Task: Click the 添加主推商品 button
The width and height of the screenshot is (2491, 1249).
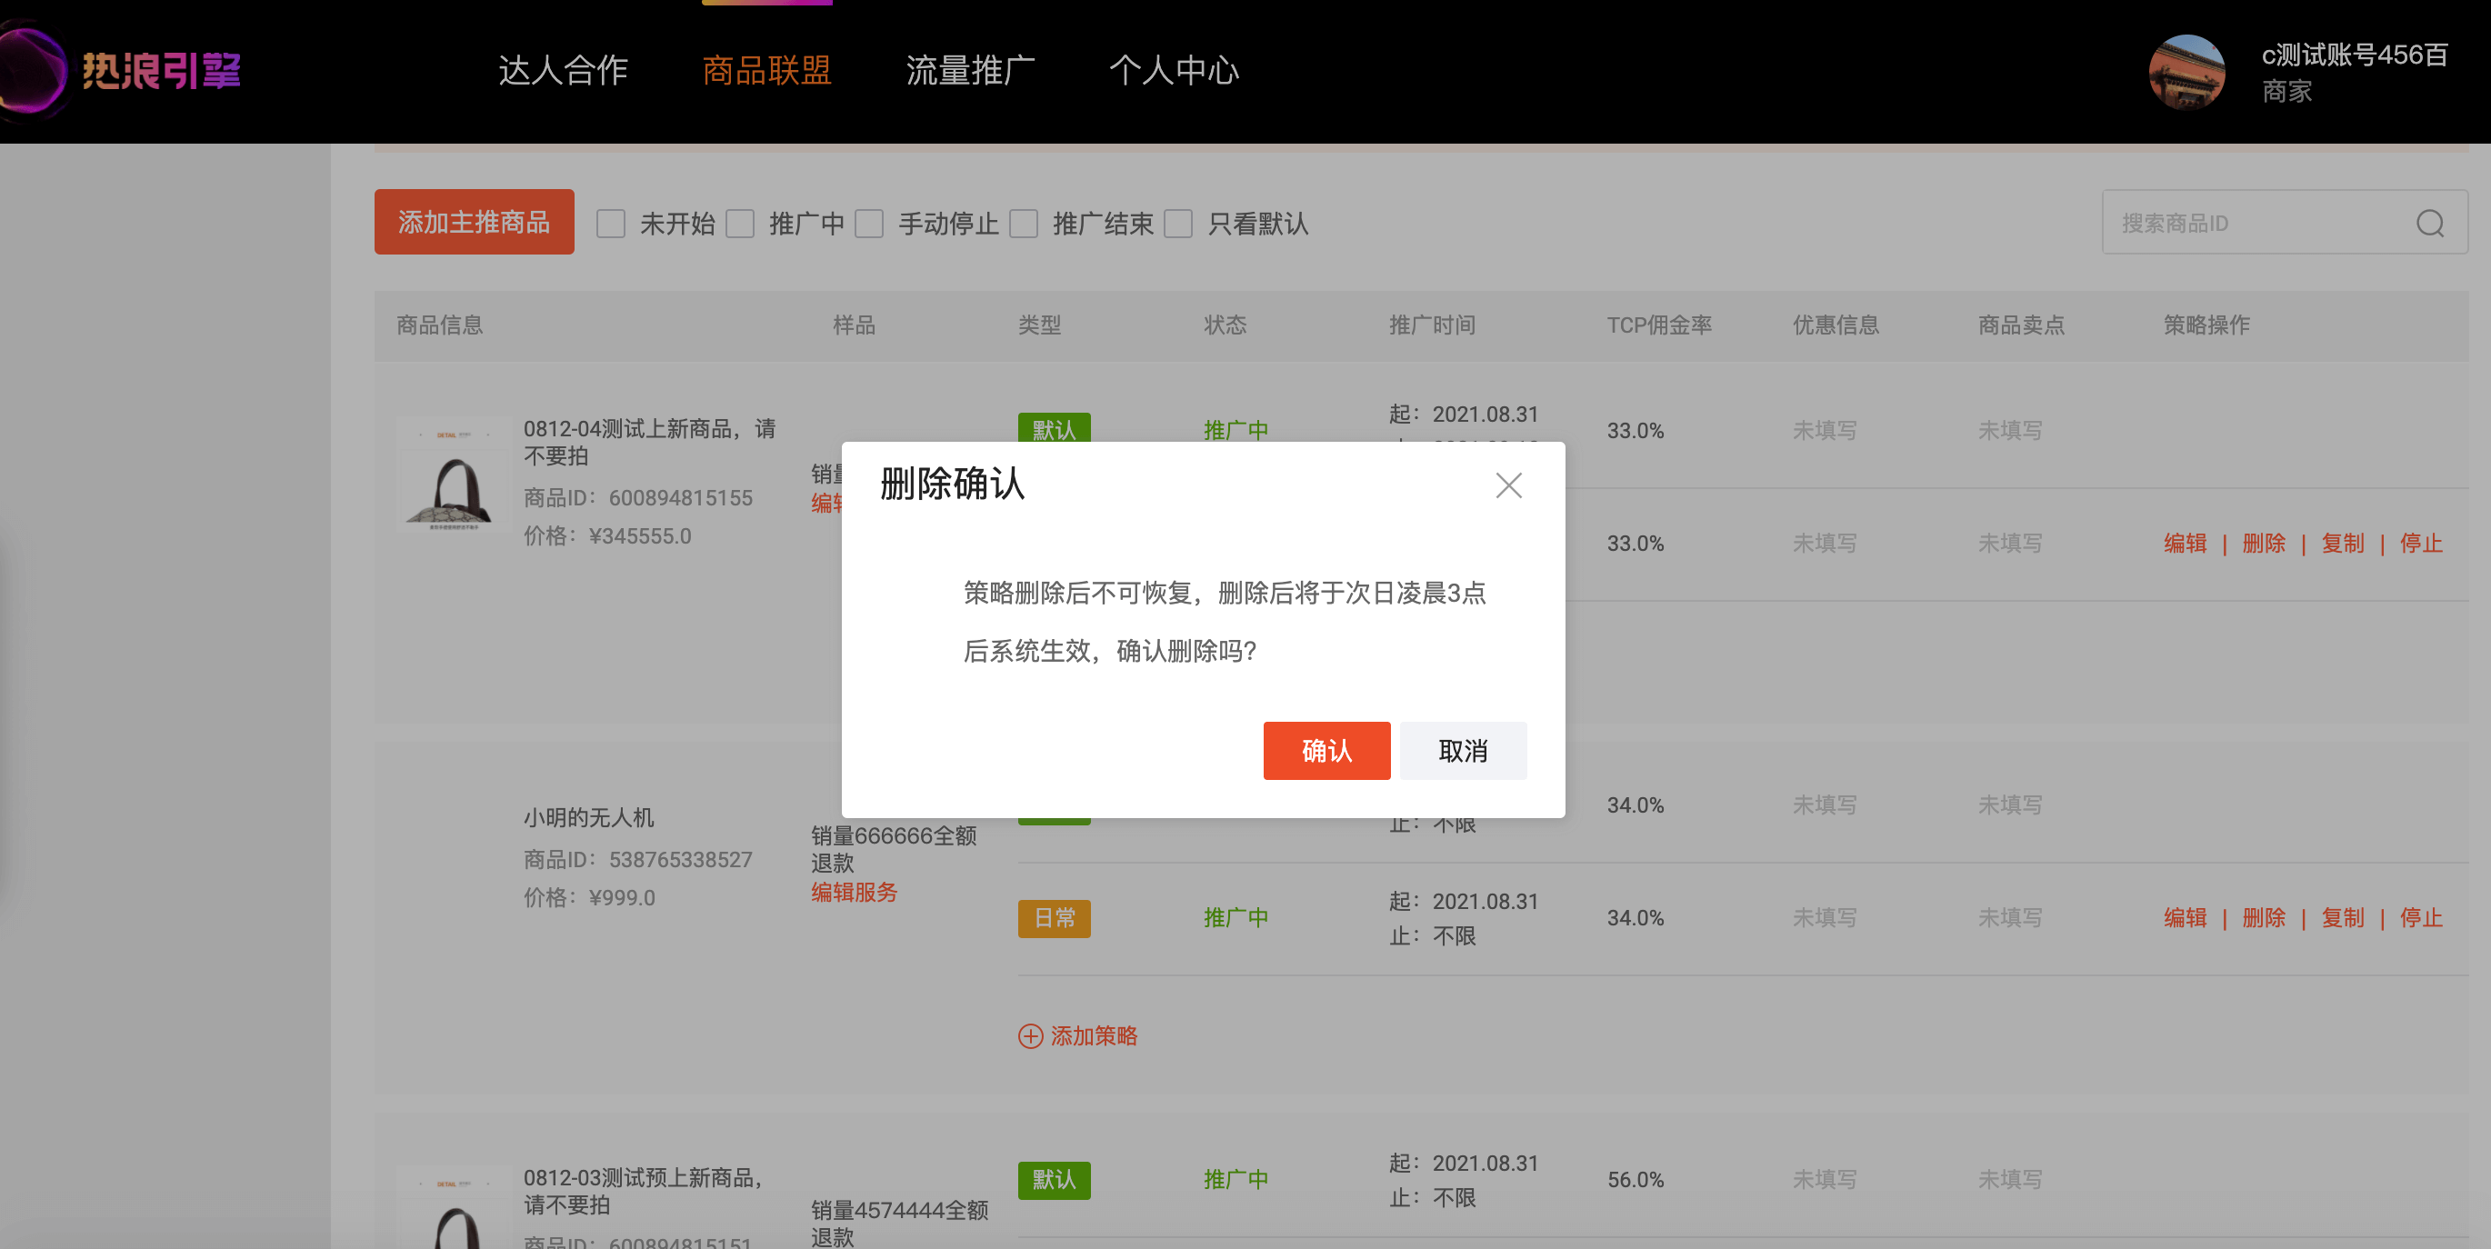Action: (x=474, y=223)
